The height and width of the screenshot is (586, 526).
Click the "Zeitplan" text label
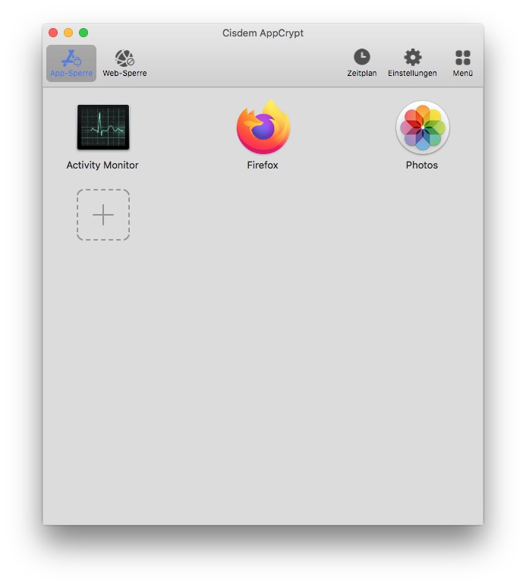[x=362, y=74]
